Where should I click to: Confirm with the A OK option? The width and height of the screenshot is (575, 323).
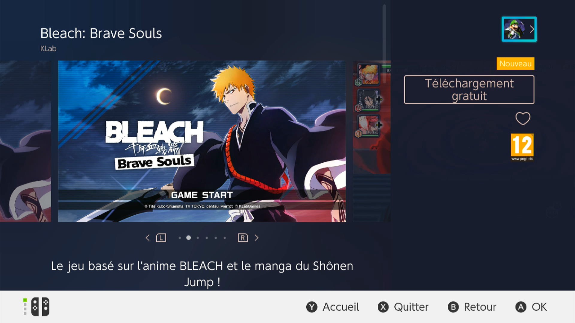[x=531, y=307]
